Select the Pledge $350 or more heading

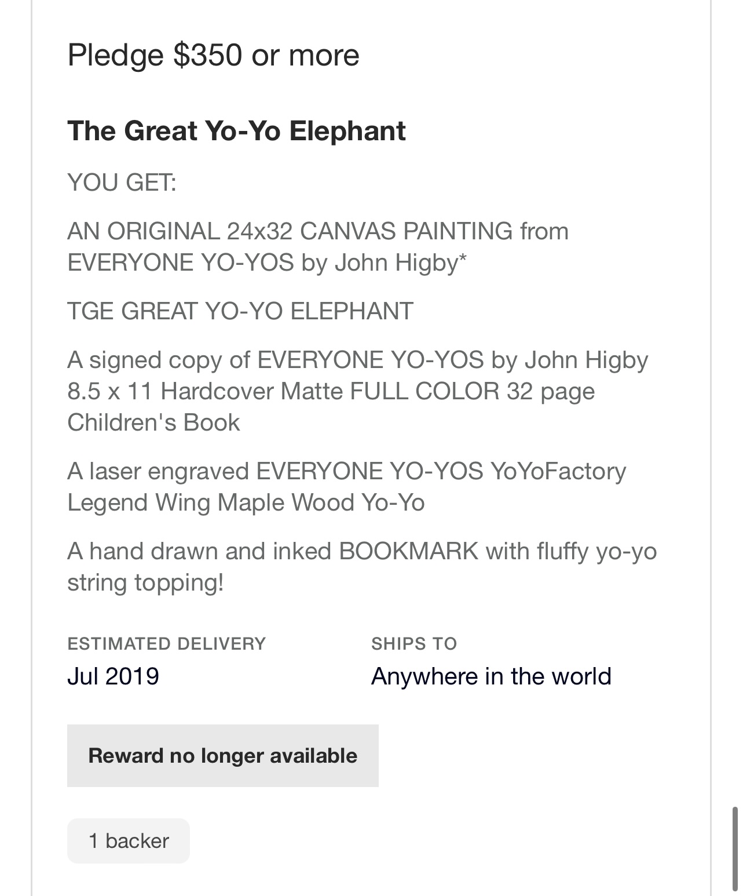pos(213,56)
